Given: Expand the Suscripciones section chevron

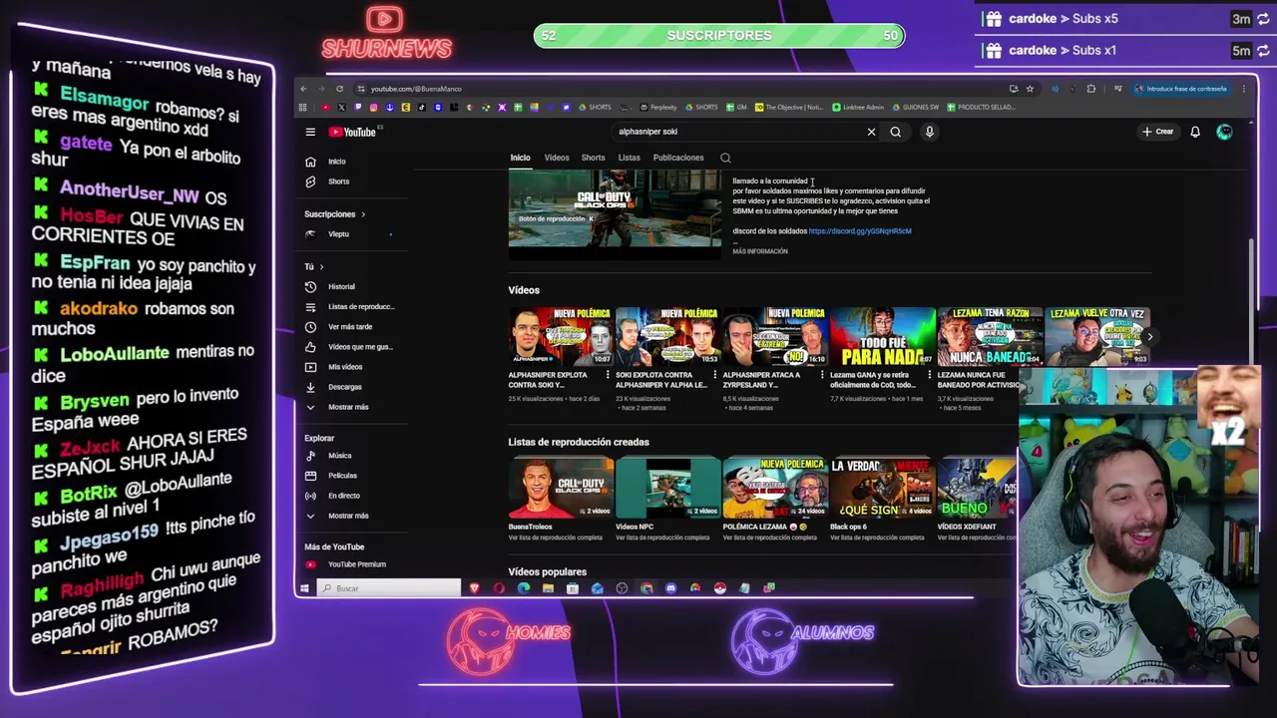Looking at the screenshot, I should (363, 214).
